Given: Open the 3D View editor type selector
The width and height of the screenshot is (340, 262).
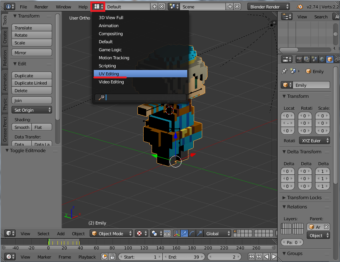Looking at the screenshot, I should (x=10, y=233).
